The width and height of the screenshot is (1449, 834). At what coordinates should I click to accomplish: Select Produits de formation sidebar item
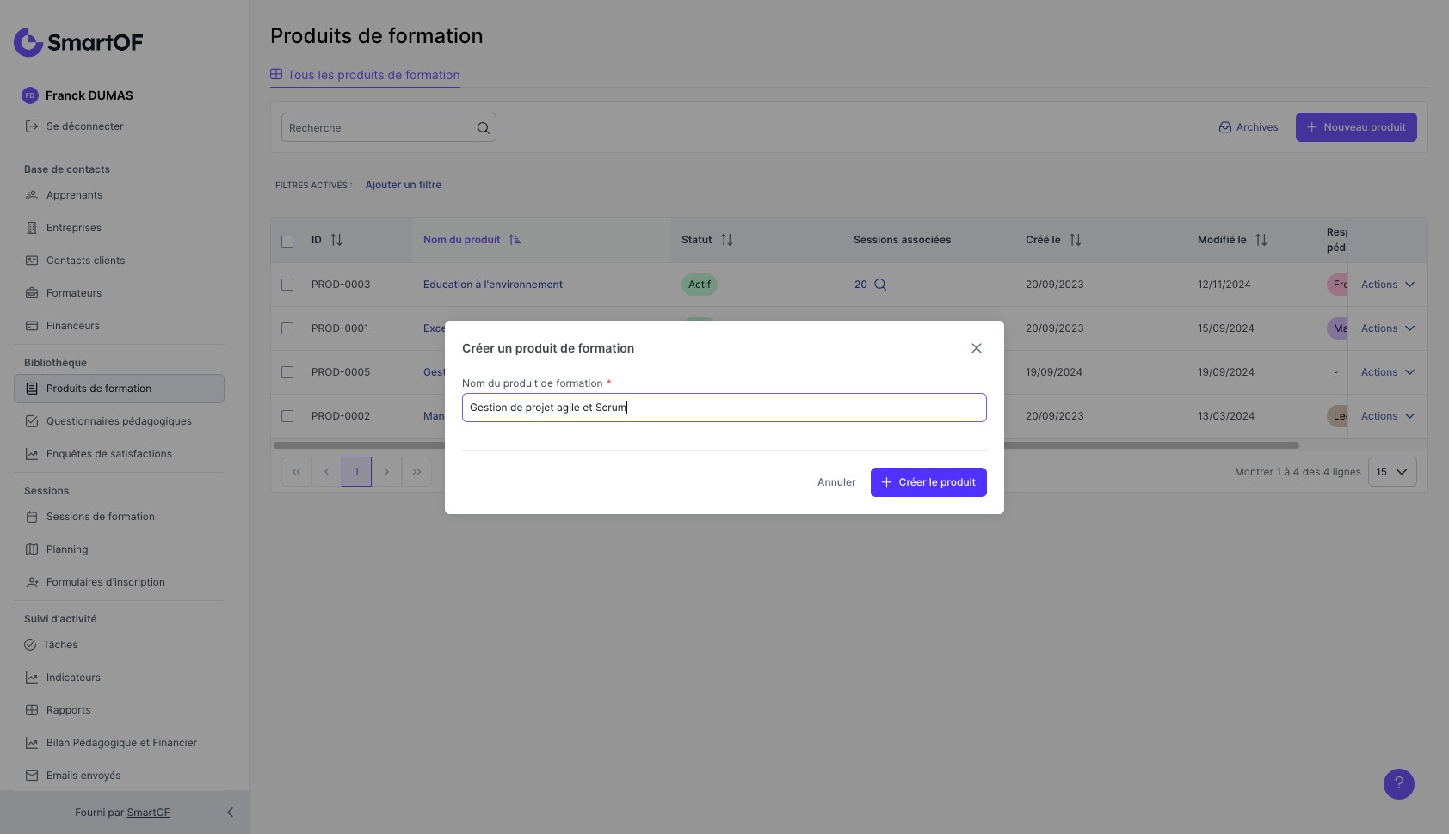pyautogui.click(x=119, y=389)
